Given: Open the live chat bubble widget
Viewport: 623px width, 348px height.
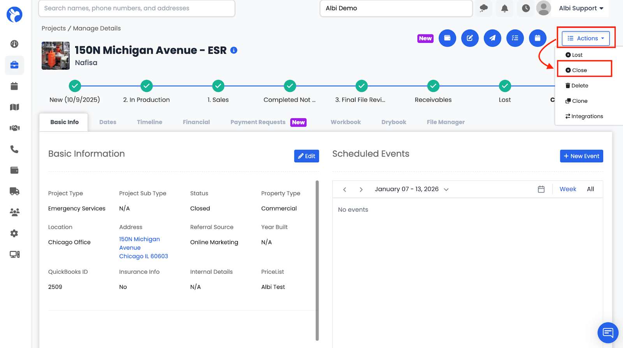Looking at the screenshot, I should [607, 332].
